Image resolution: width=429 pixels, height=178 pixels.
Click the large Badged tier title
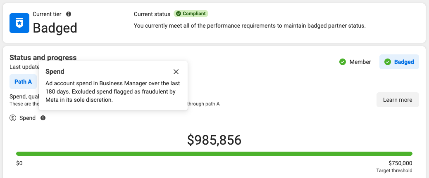55,28
